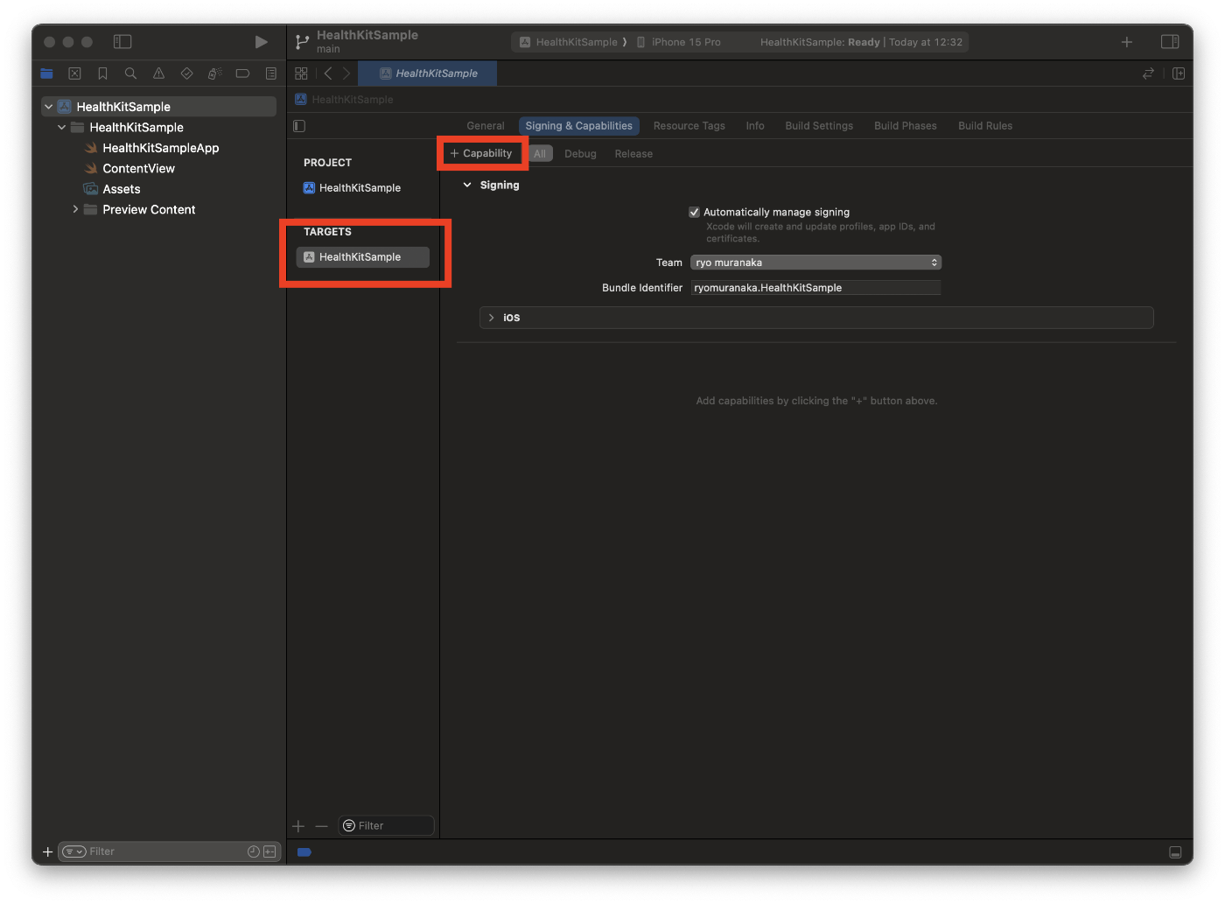The height and width of the screenshot is (904, 1225).
Task: Go forward in editor history
Action: [346, 74]
